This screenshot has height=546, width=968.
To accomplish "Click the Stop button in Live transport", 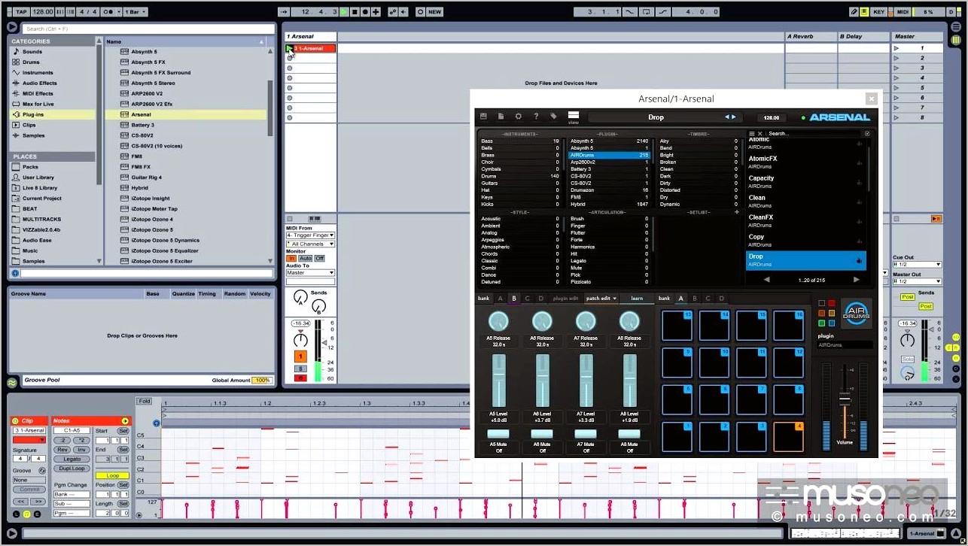I will pyautogui.click(x=354, y=12).
